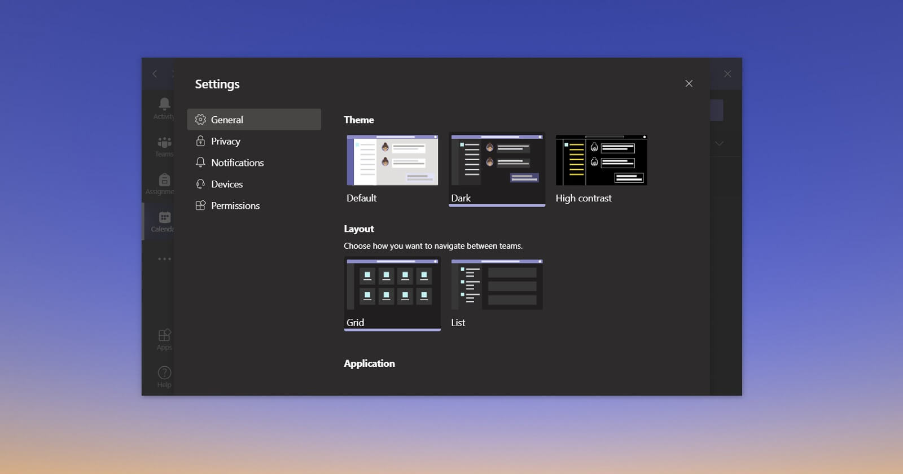This screenshot has width=903, height=474.
Task: Open the more apps ellipsis icon
Action: click(x=164, y=259)
